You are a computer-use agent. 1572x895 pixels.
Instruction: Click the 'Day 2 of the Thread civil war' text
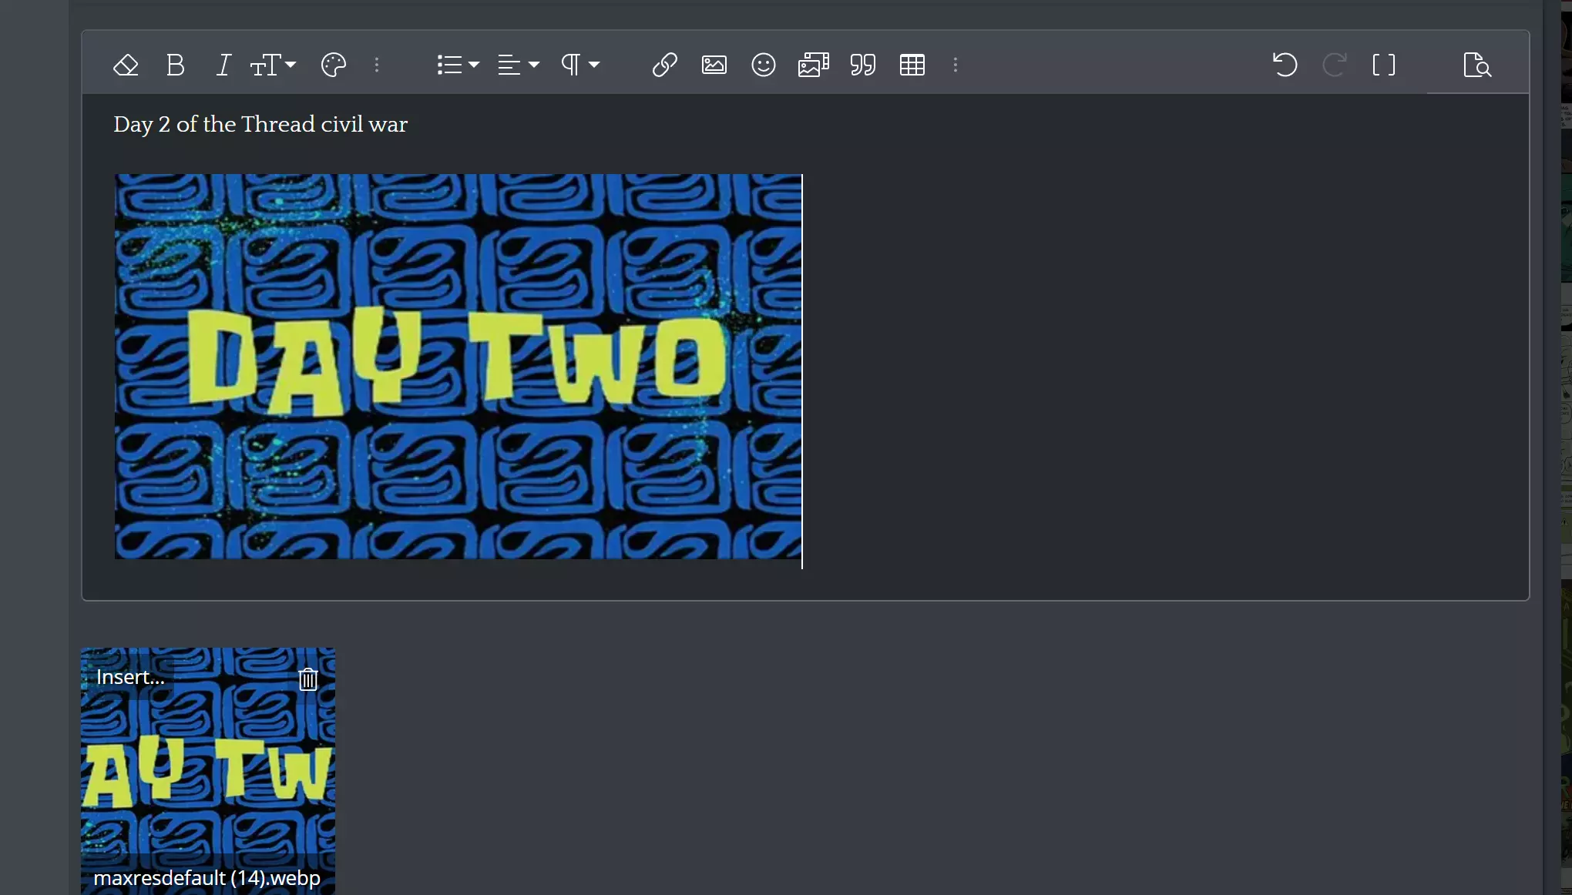[260, 124]
